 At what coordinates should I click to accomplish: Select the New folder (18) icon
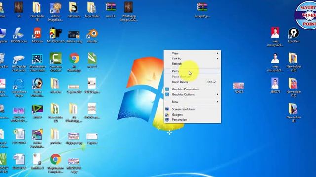coord(294,62)
